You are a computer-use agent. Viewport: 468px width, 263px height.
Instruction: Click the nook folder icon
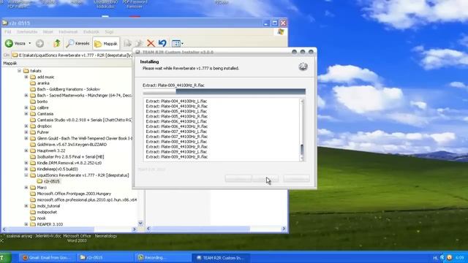click(x=33, y=218)
